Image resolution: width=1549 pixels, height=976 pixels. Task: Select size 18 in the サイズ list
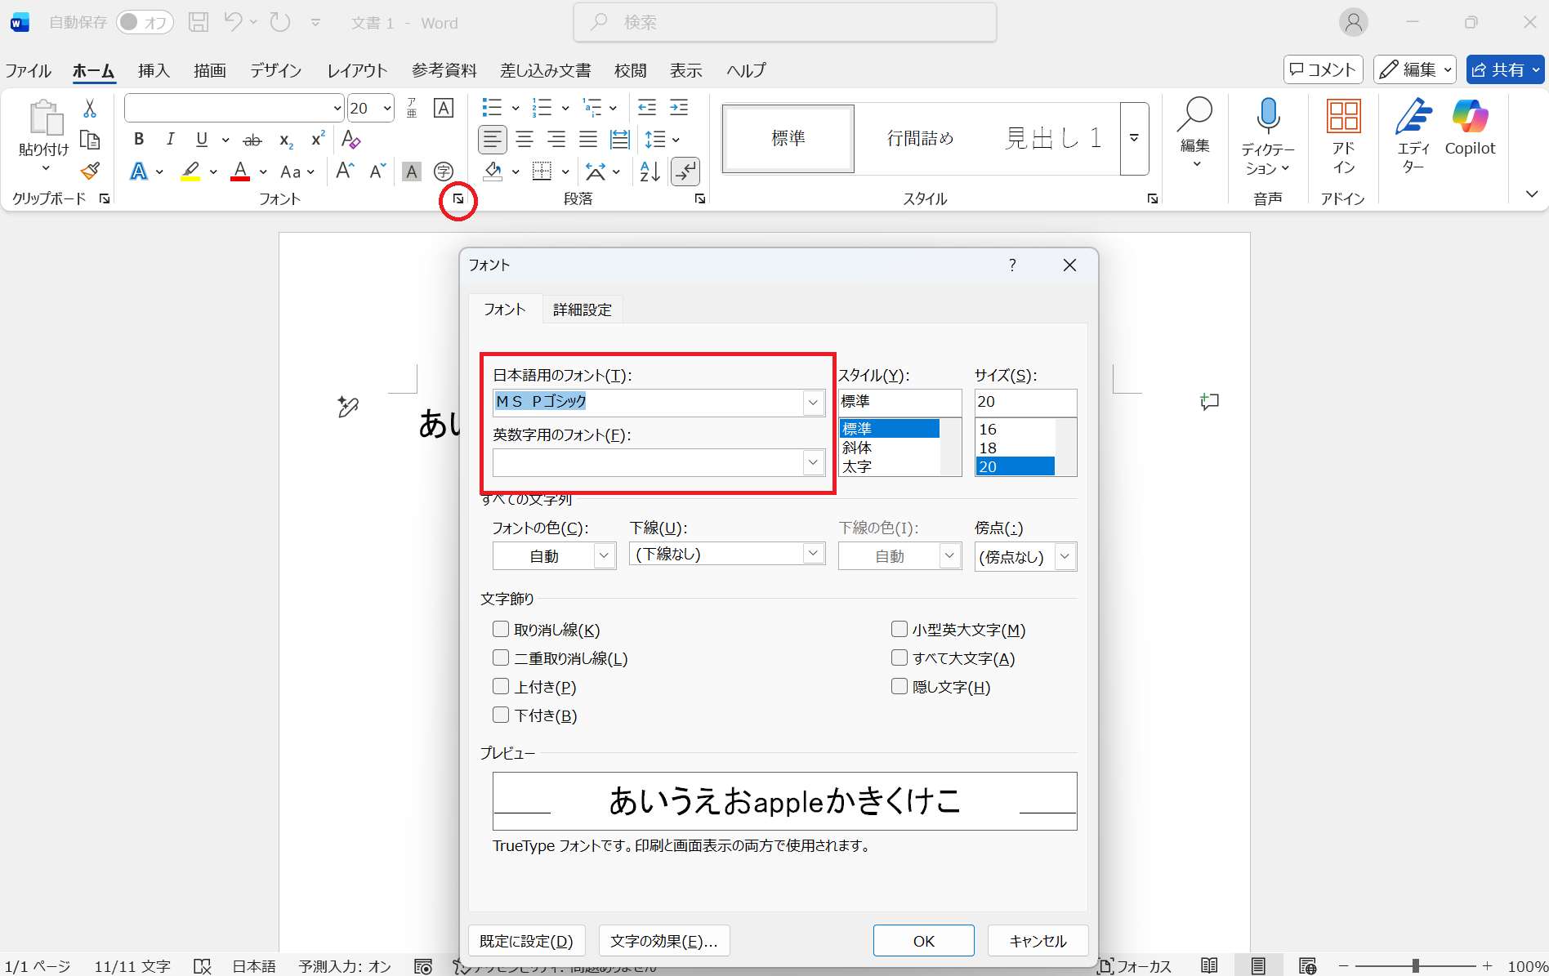989,448
